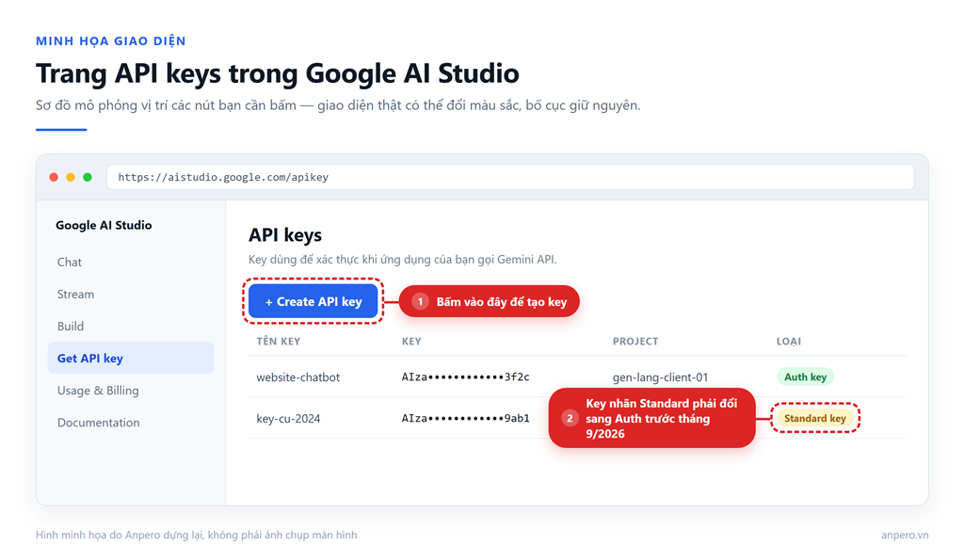This screenshot has width=964, height=560.
Task: Click the + Create API key button
Action: point(313,301)
